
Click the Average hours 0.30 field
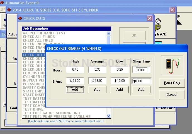(x=97, y=70)
